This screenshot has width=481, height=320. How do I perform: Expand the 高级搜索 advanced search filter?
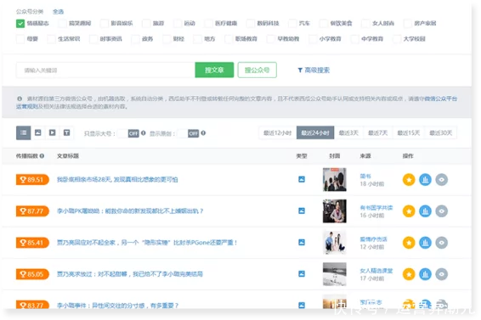314,70
